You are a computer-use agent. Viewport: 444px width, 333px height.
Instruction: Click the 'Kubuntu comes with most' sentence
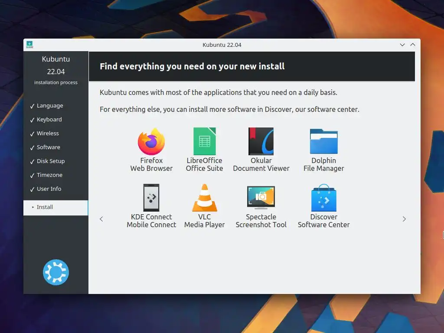(x=219, y=93)
